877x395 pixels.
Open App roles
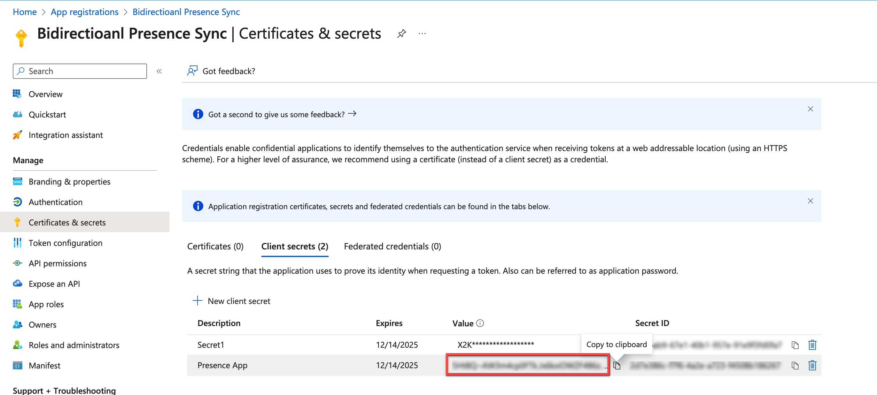pos(46,304)
